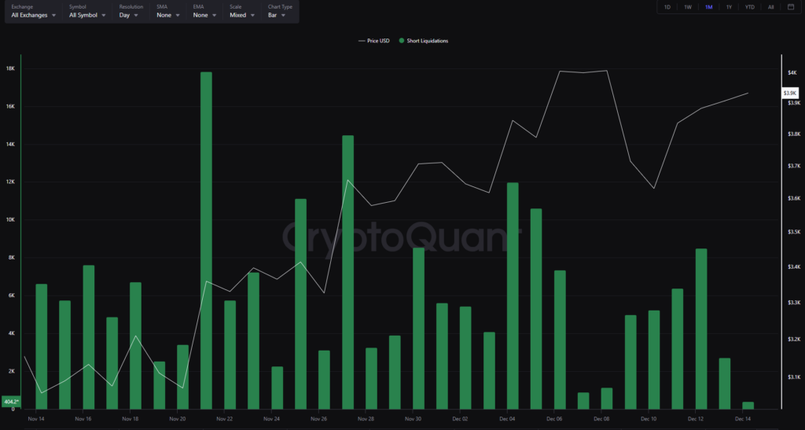Select the 1D time range

click(667, 7)
